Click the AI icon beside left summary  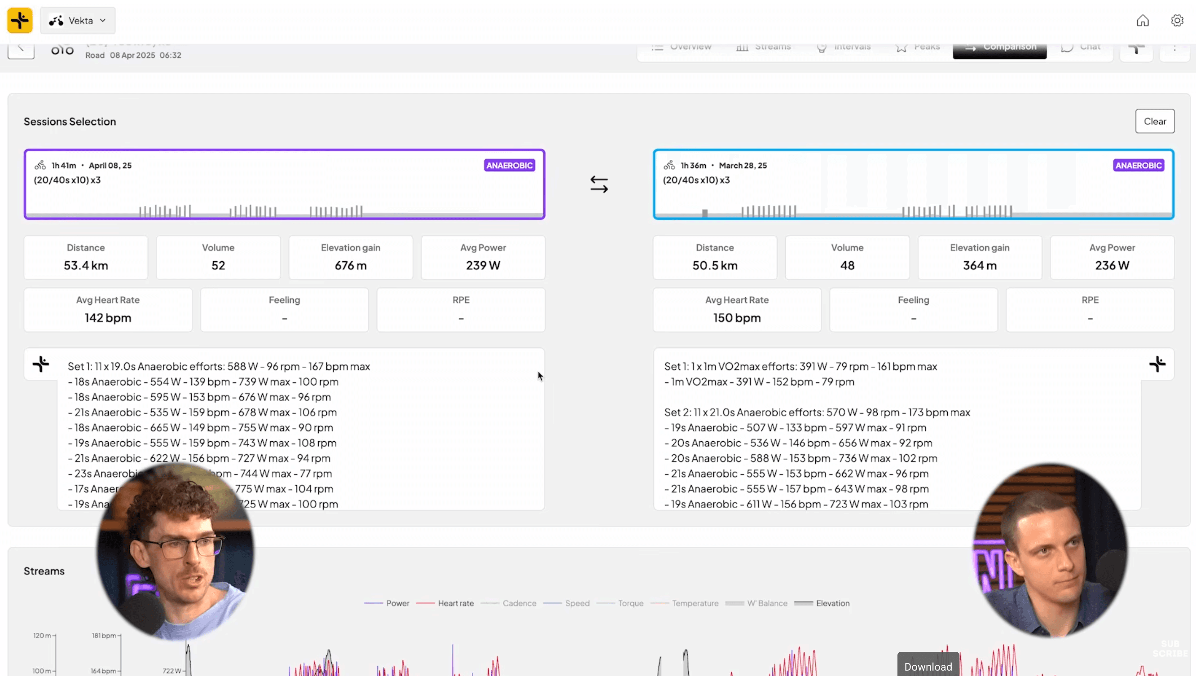41,364
